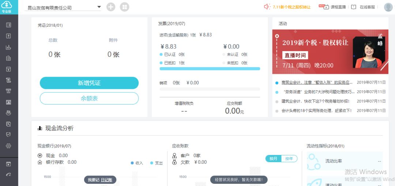Expand the 昆山友伽有限责任公司 company dropdown
Image resolution: width=395 pixels, height=186 pixels.
tap(99, 7)
